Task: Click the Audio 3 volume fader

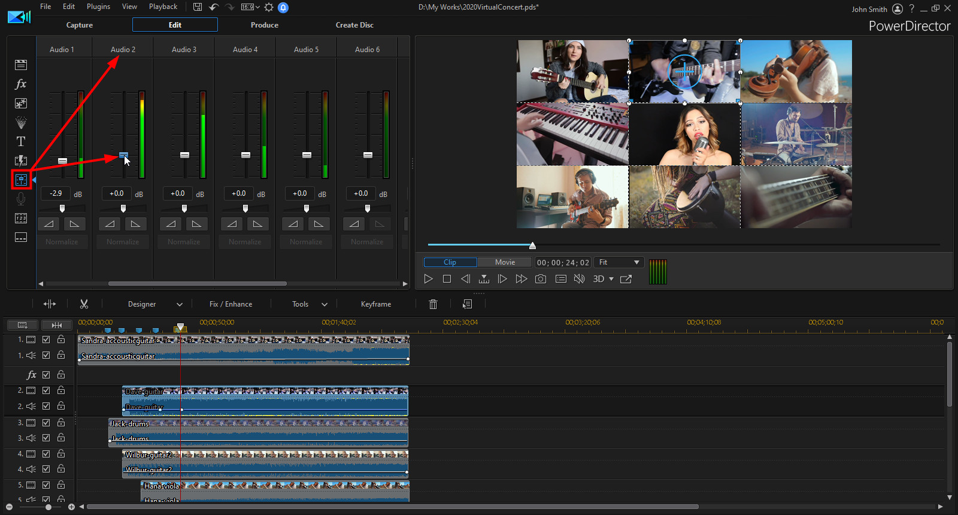Action: [x=184, y=155]
